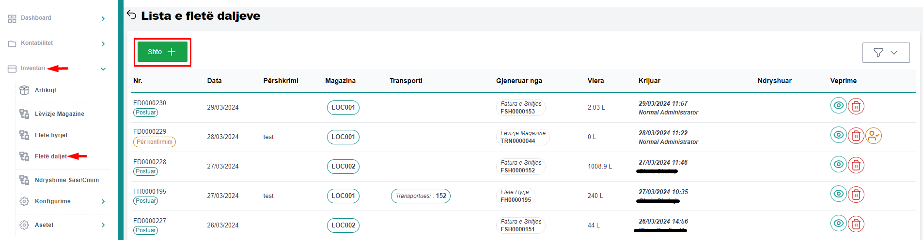The height and width of the screenshot is (240, 923).
Task: Click the Kontabilitet folder icon
Action: pyautogui.click(x=12, y=44)
